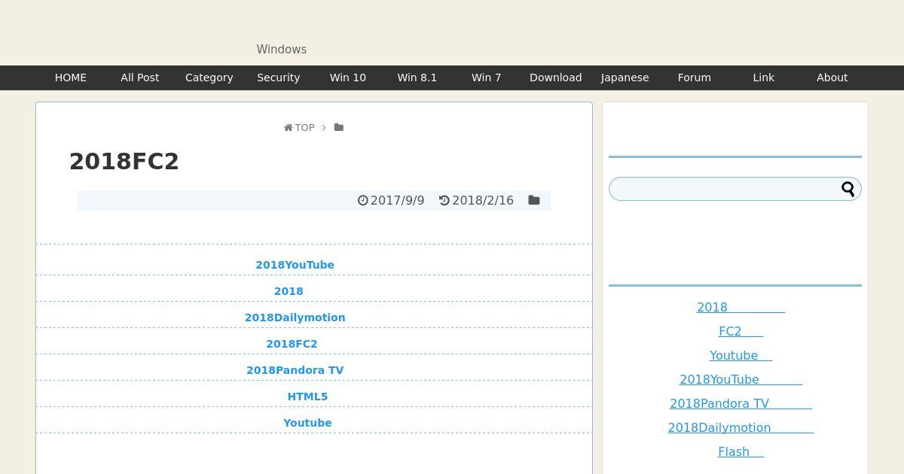Screen dimensions: 904x474
Task: Open the Category menu
Action: (x=209, y=77)
